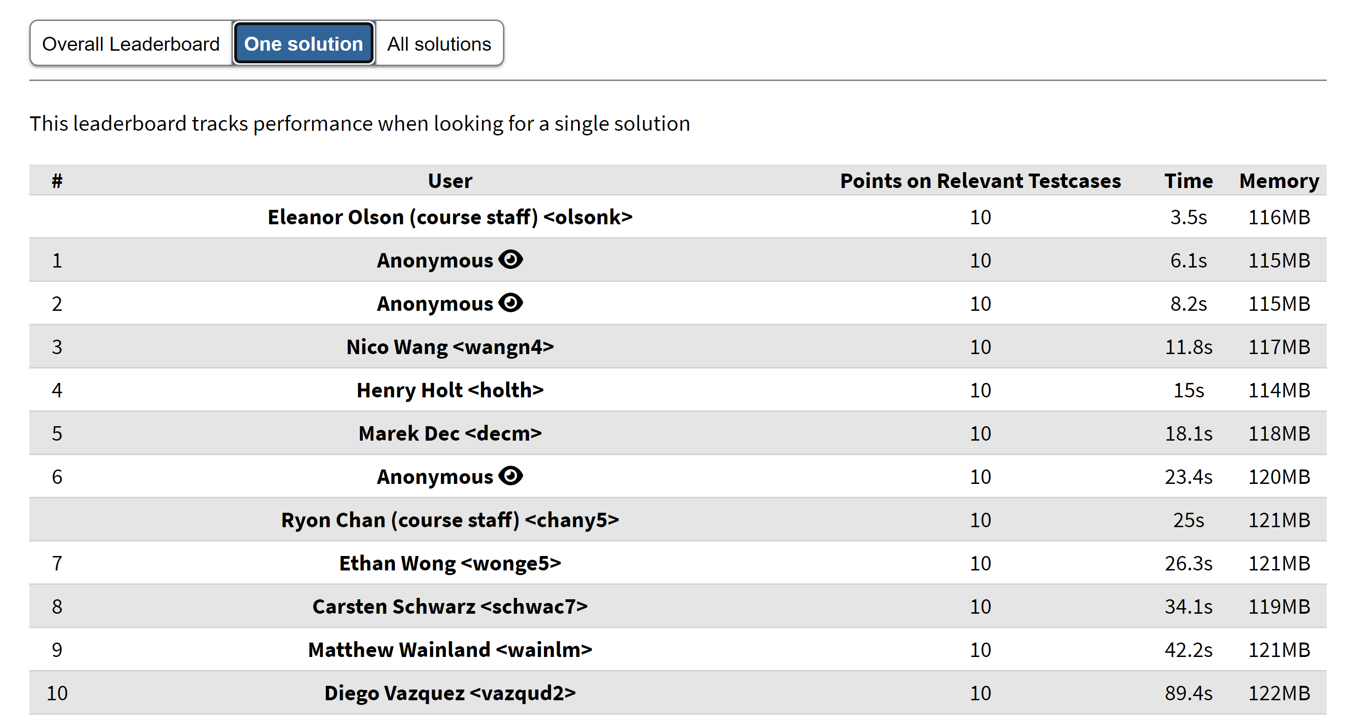The image size is (1351, 717).
Task: Click the # rank column header
Action: [57, 181]
